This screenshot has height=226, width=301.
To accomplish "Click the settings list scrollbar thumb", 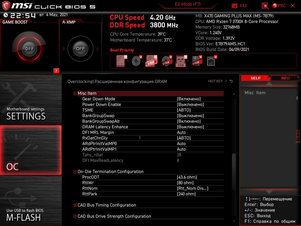I will pos(234,172).
